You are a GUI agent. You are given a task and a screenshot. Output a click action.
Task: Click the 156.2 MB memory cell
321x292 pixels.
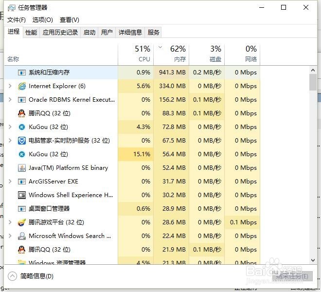pos(171,100)
